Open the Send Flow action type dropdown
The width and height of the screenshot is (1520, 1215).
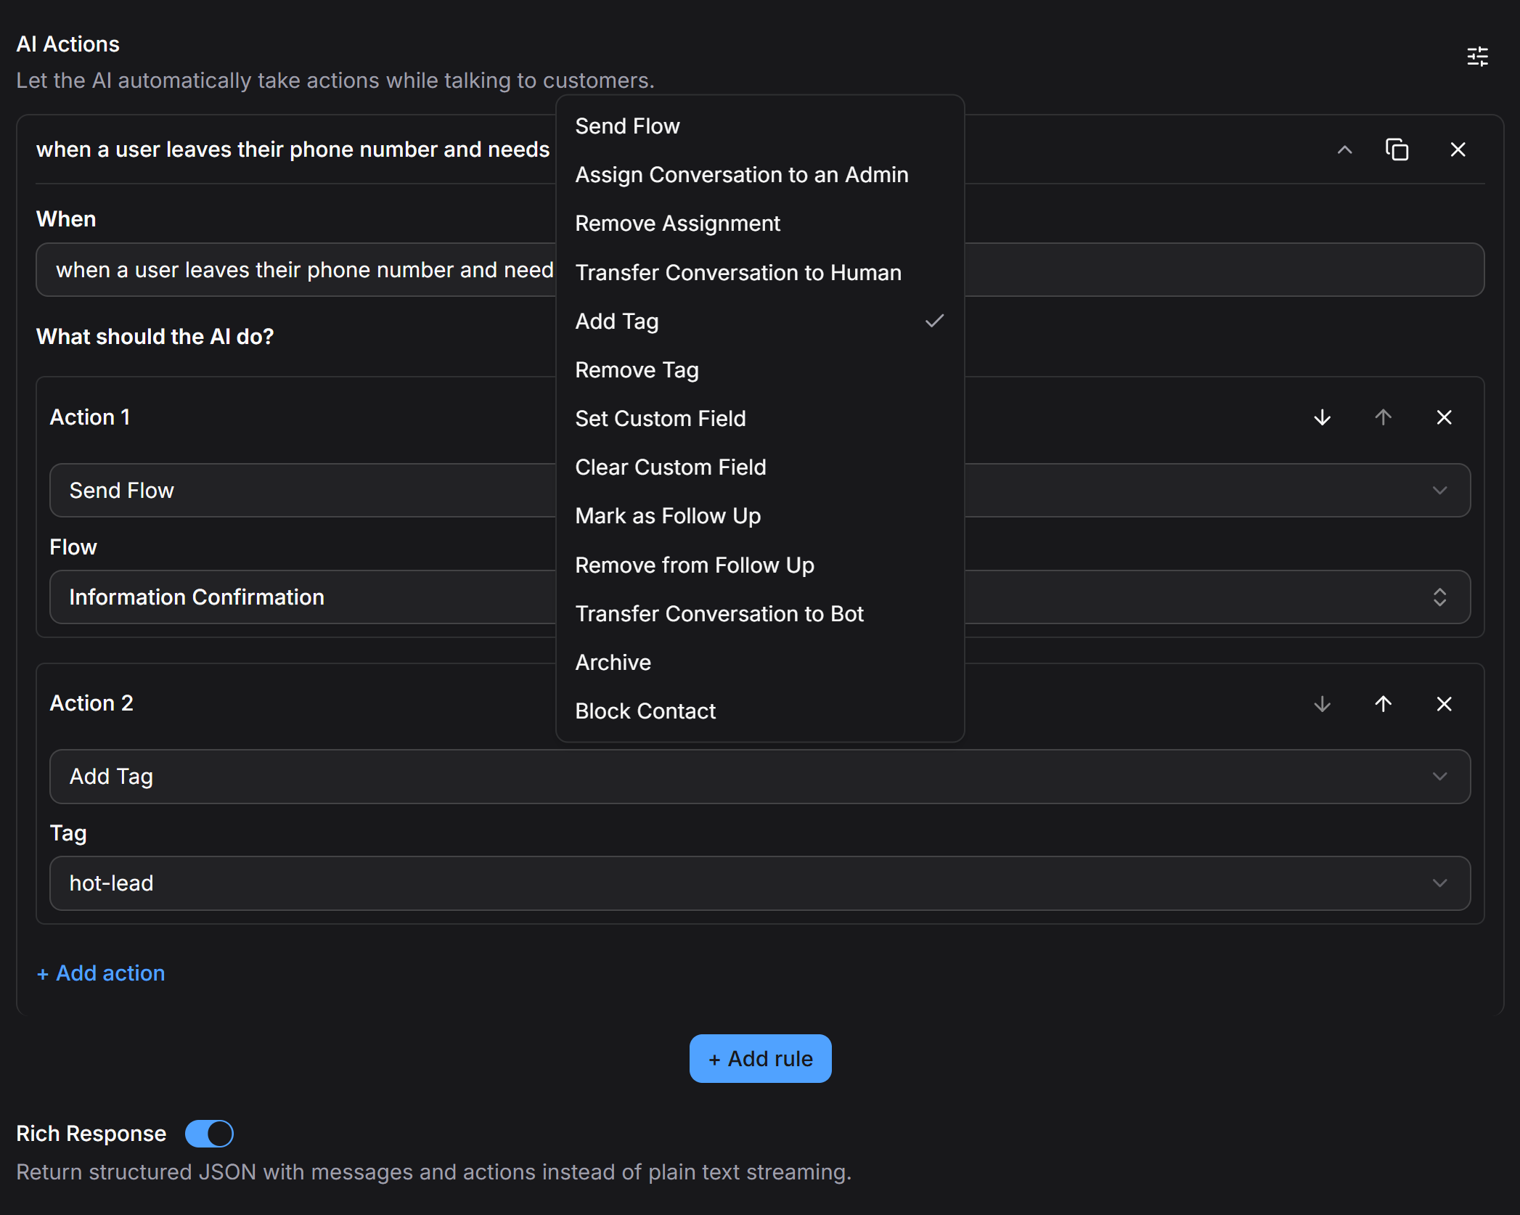click(x=760, y=490)
